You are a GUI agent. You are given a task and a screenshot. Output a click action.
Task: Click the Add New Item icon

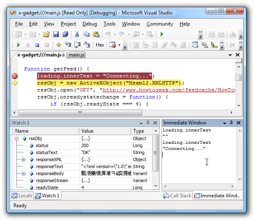pyautogui.click(x=32, y=34)
